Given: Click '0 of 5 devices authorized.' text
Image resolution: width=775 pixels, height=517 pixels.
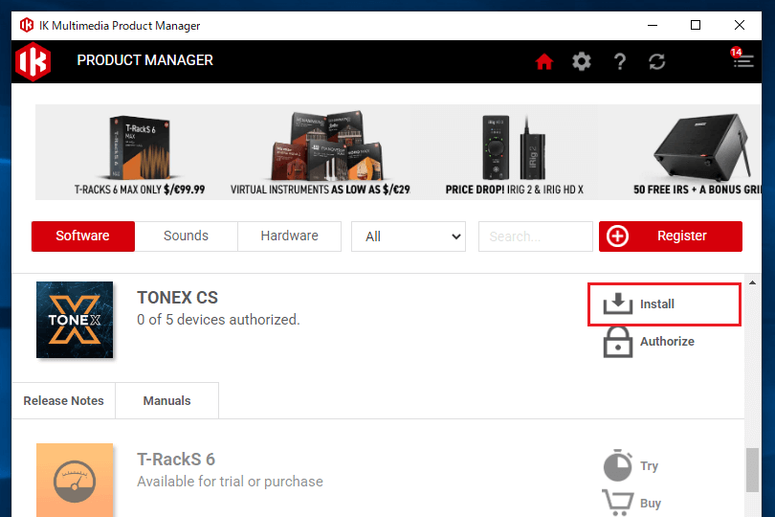Looking at the screenshot, I should pos(218,320).
